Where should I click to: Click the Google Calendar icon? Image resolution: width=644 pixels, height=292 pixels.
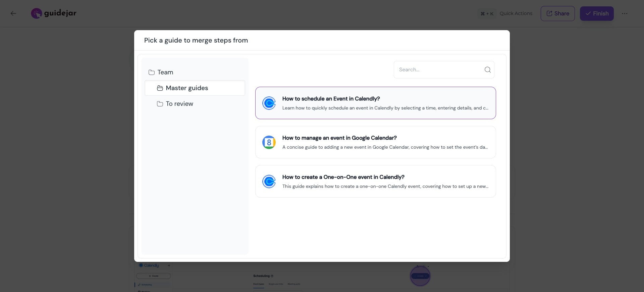click(x=269, y=142)
